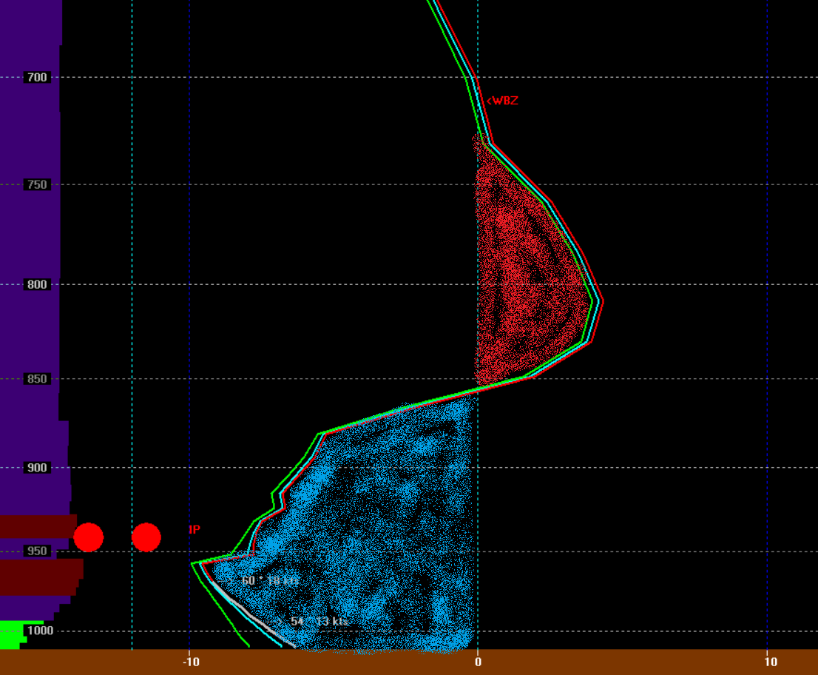This screenshot has width=818, height=675.
Task: Click the 0 temperature axis label
Action: (x=478, y=661)
